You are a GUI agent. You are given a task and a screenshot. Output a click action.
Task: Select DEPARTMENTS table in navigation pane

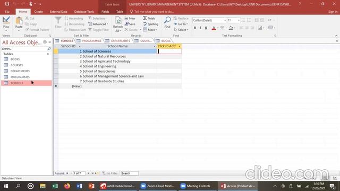coord(20,71)
